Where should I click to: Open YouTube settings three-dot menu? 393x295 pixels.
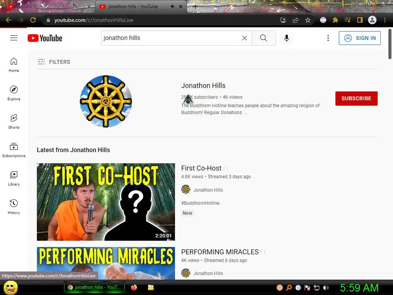point(328,38)
